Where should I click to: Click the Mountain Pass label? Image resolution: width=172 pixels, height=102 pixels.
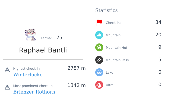coord(117,60)
